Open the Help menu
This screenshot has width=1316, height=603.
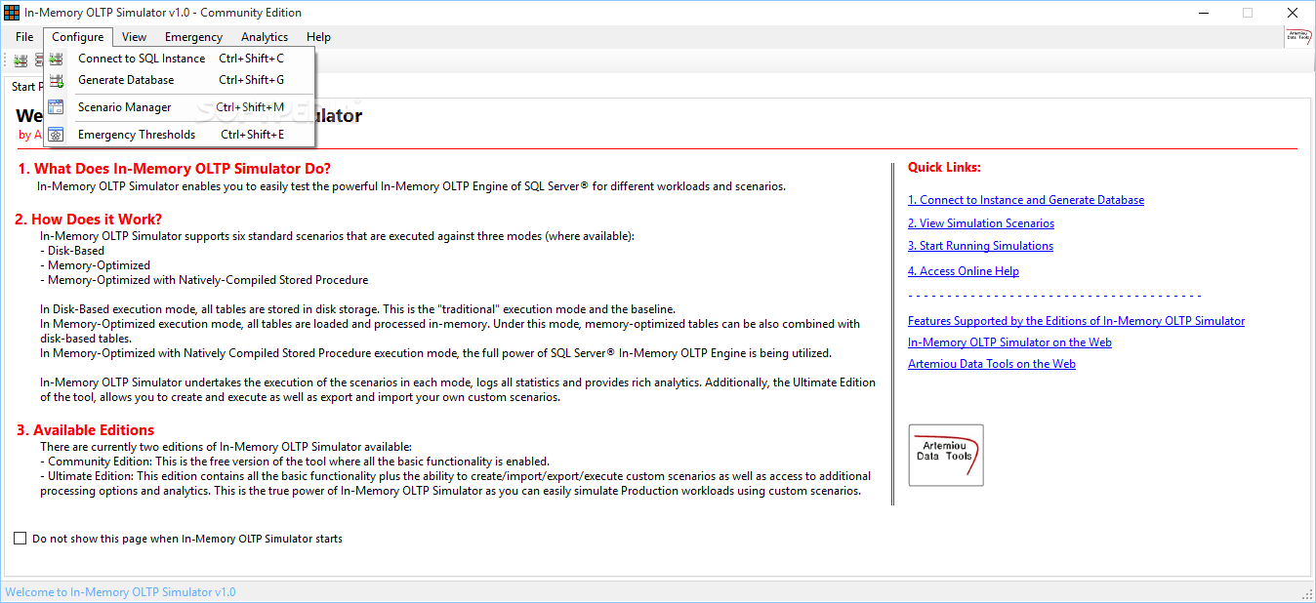coord(318,37)
